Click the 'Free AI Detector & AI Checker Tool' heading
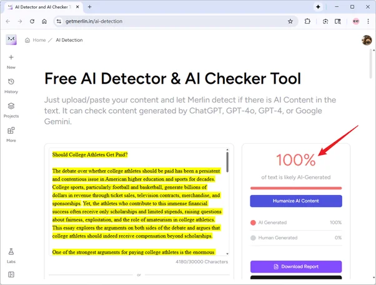The image size is (376, 285). (x=172, y=79)
